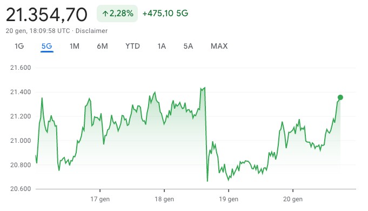Click the 21.354,70 price value
Viewport: 368px width, 211px height.
pyautogui.click(x=46, y=15)
